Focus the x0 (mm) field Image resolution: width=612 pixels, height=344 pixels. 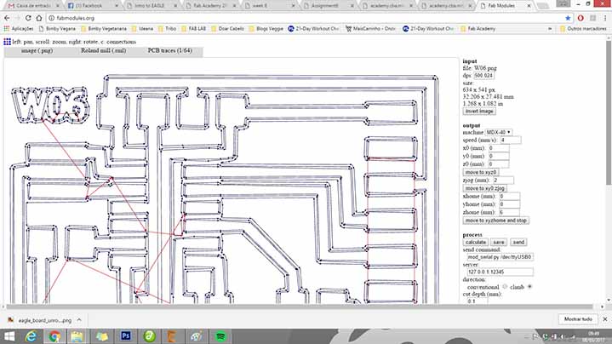click(x=499, y=148)
